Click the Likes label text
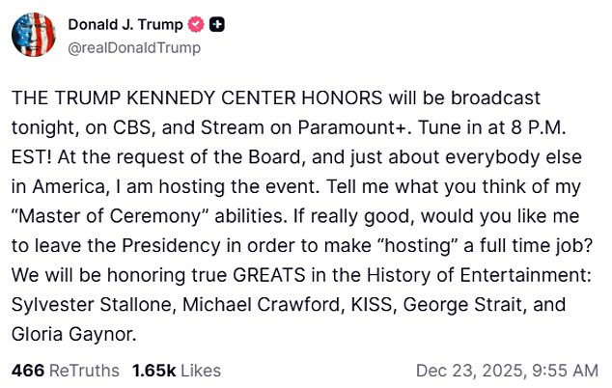The width and height of the screenshot is (612, 388). click(x=199, y=370)
